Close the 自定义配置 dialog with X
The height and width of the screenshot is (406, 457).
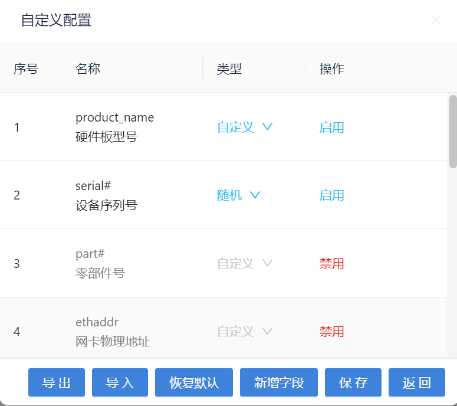(436, 20)
